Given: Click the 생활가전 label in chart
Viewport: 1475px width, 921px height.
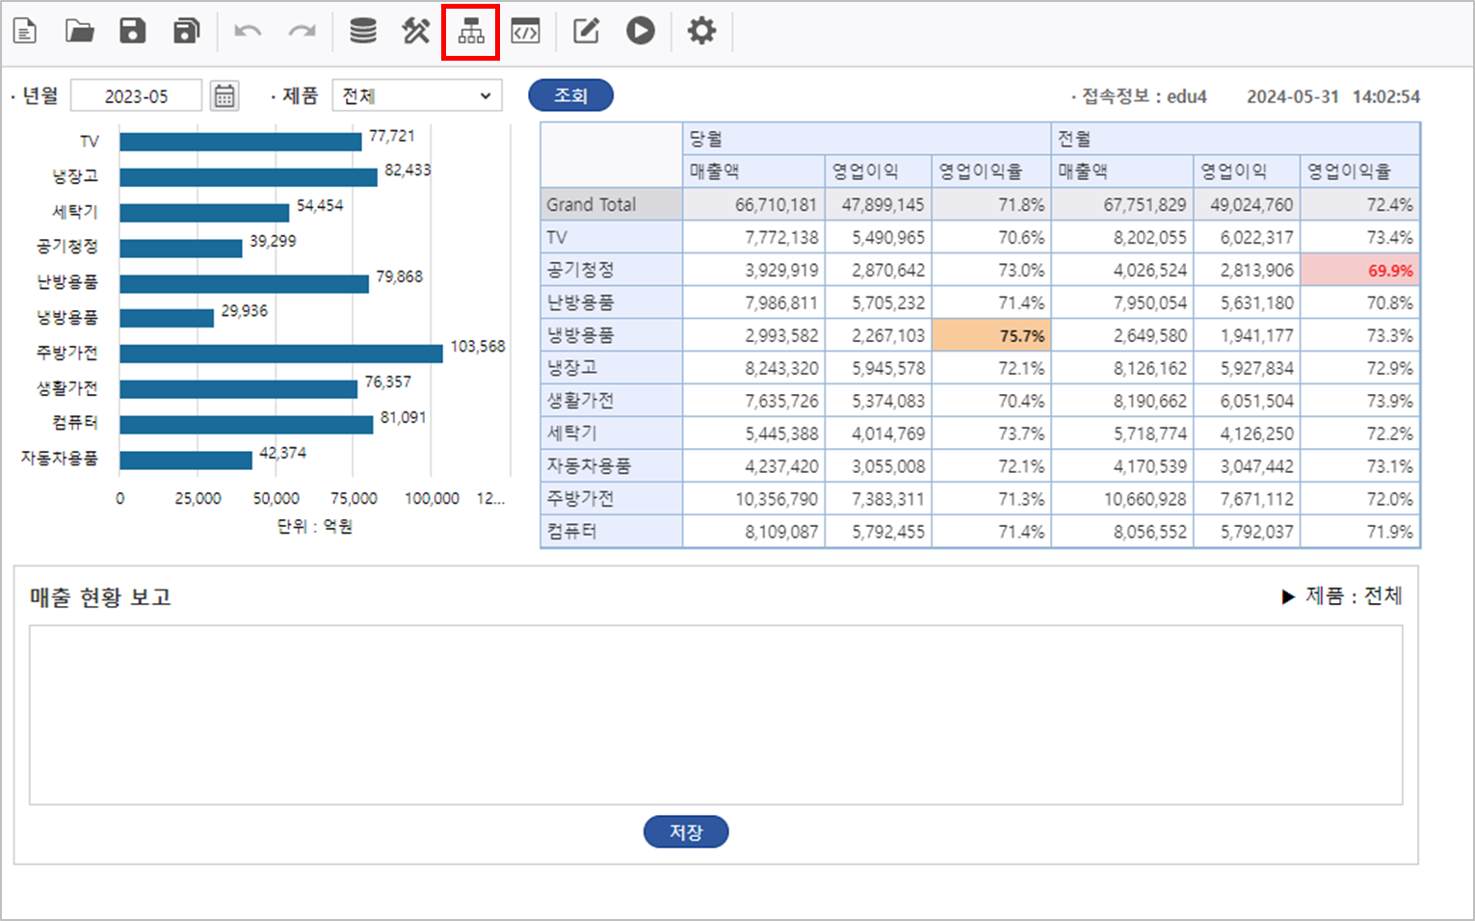Looking at the screenshot, I should [x=67, y=388].
